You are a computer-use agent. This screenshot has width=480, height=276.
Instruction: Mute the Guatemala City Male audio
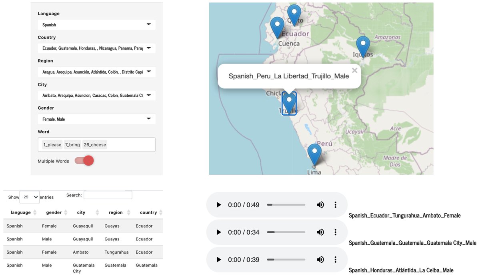click(x=320, y=232)
